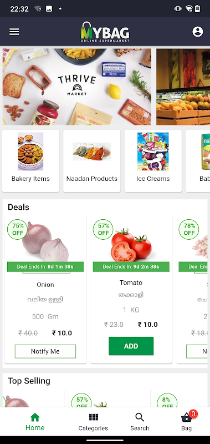
Task: Tap the fruit shelf banner image
Action: [183, 87]
